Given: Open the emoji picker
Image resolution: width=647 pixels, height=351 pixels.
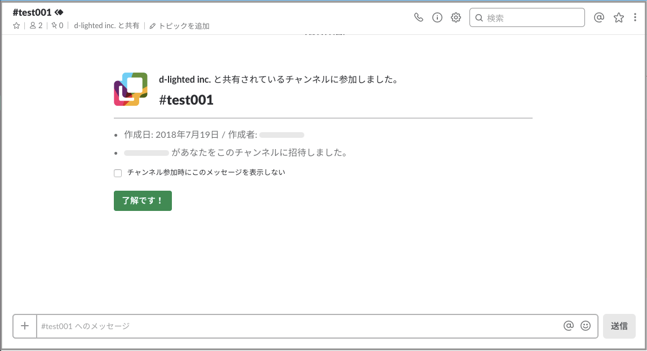Looking at the screenshot, I should 586,326.
